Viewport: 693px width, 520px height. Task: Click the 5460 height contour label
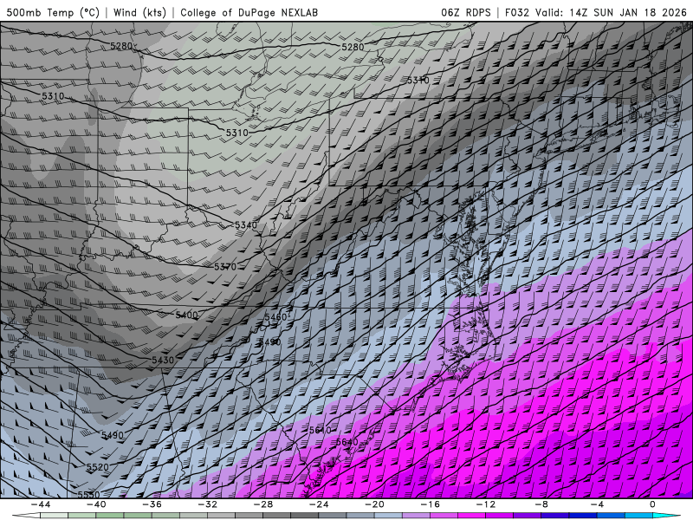pos(276,317)
